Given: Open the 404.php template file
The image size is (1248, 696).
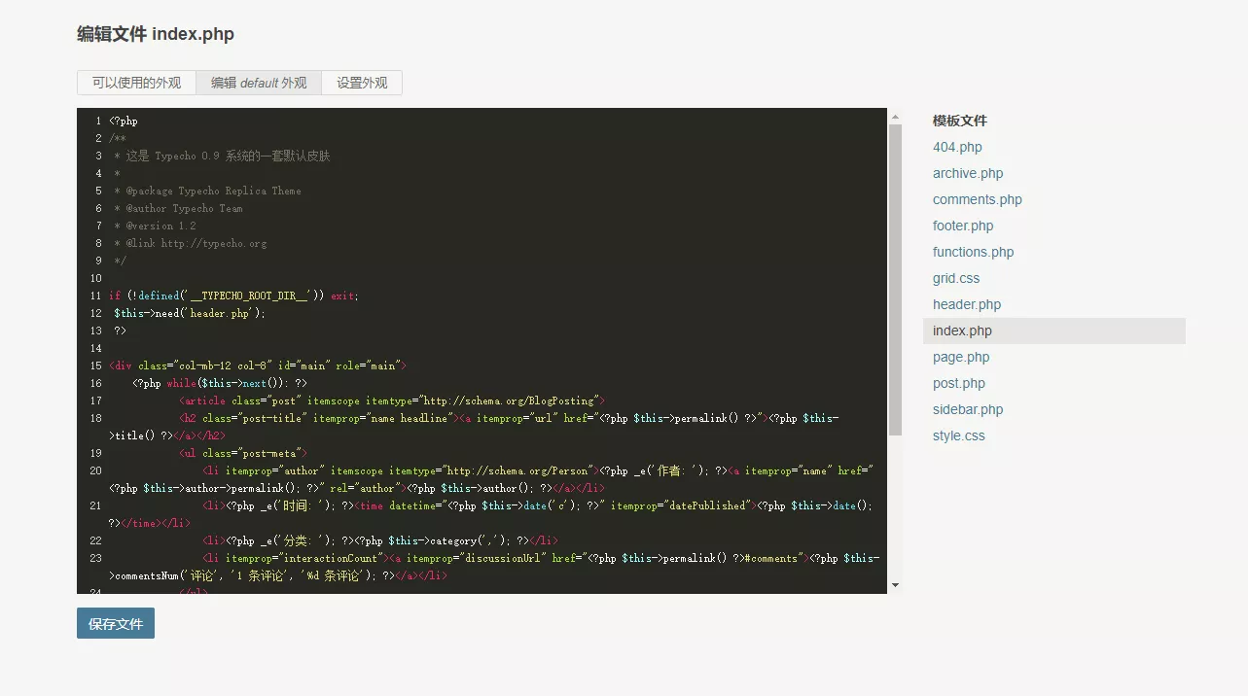Looking at the screenshot, I should coord(957,148).
